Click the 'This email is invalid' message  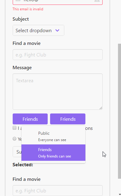tap(28, 9)
